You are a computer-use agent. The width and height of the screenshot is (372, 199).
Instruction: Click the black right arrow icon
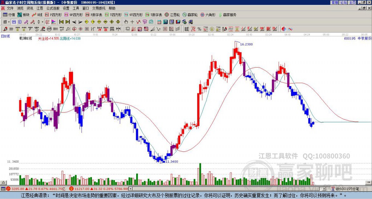(x=80, y=22)
